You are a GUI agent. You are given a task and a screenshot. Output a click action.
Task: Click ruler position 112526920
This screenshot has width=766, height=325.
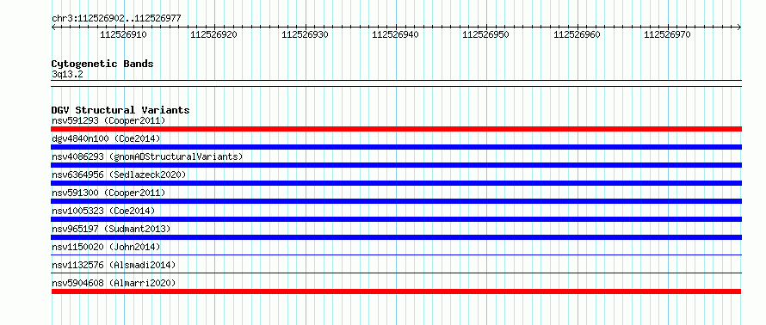[x=213, y=34]
